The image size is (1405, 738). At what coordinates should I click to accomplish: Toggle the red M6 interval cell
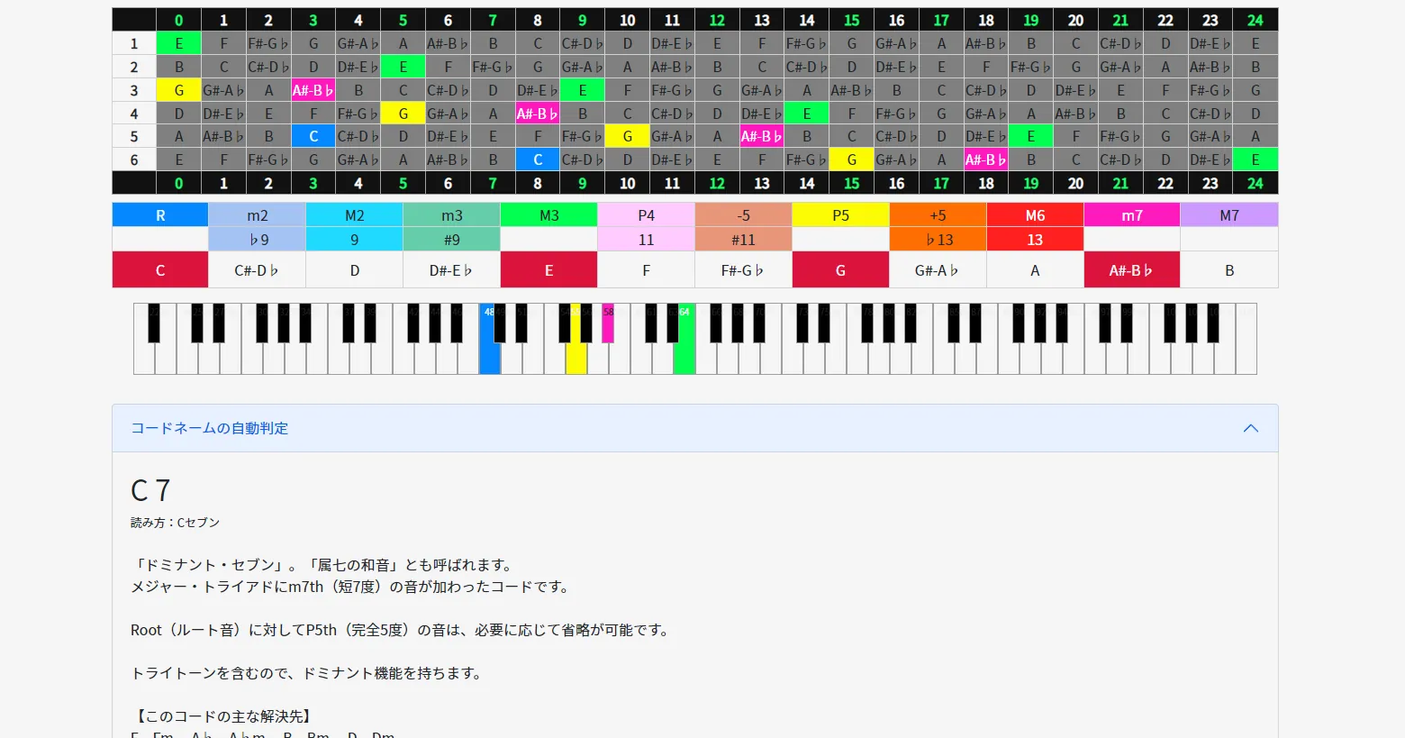click(1036, 215)
